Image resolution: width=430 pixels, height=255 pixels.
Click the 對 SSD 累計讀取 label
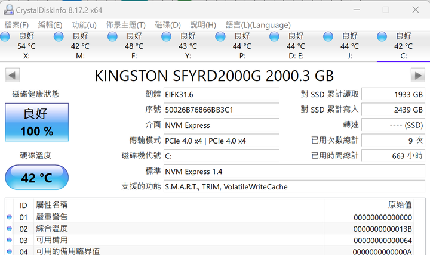(330, 94)
